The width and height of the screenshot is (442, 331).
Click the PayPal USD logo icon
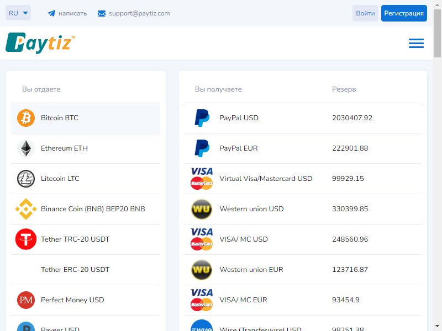[x=202, y=118]
